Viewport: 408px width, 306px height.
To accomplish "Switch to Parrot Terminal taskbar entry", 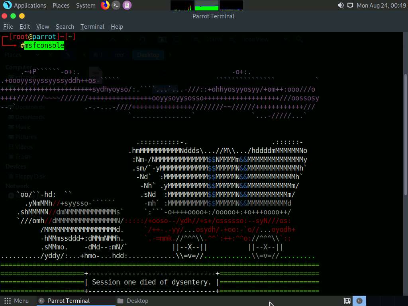I will click(75, 301).
